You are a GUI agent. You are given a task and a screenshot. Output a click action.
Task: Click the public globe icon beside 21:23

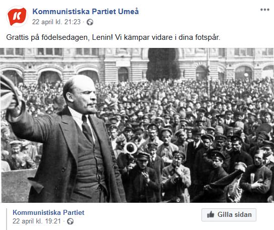(90, 22)
